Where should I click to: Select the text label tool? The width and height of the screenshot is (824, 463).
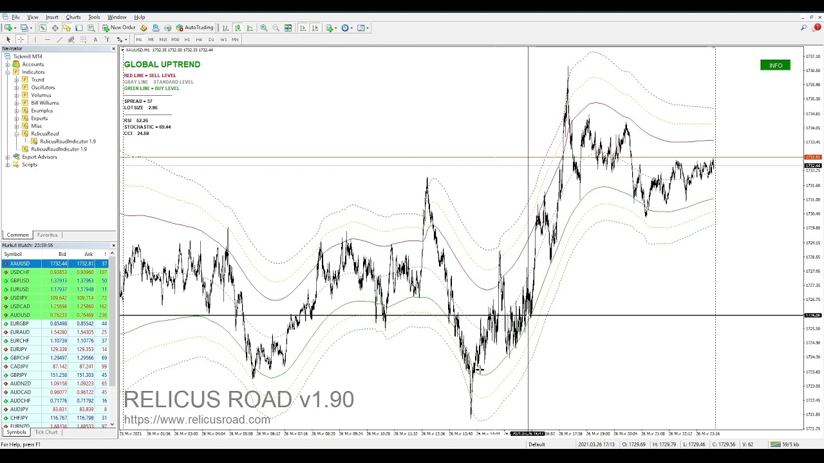tap(107, 40)
